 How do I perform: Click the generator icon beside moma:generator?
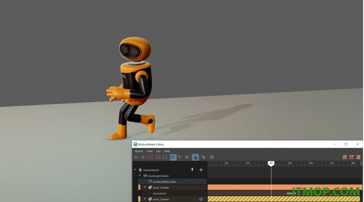145,176
